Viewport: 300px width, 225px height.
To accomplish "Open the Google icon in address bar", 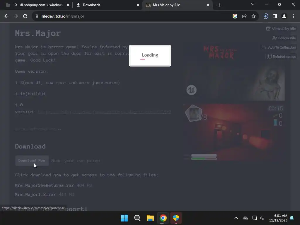I will [235, 16].
